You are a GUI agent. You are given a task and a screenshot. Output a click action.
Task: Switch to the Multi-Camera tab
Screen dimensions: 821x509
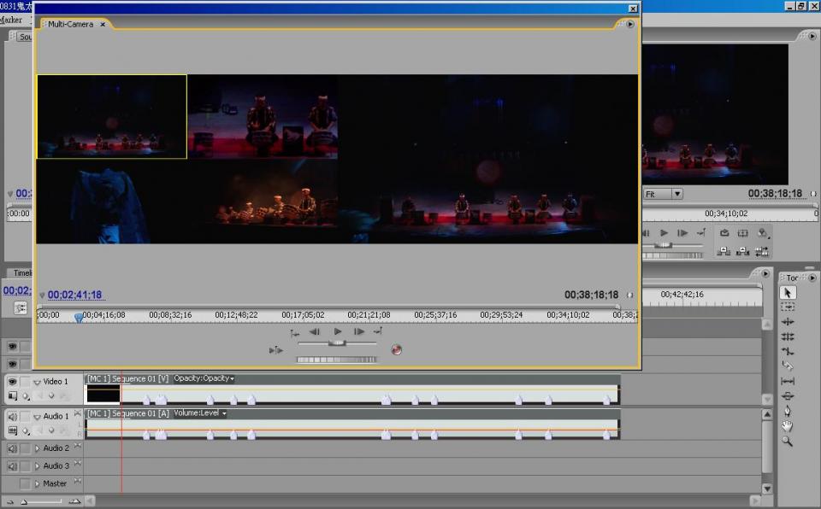(71, 24)
